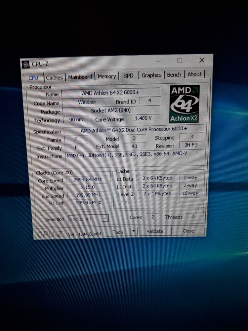Screen dimensions: 248x331
Task: Open the Socket #1 selection dropdown
Action: pyautogui.click(x=88, y=219)
